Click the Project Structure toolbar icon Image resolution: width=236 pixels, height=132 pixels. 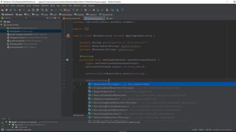click(112, 10)
